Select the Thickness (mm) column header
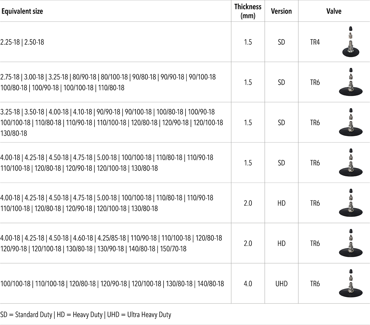 pos(248,11)
